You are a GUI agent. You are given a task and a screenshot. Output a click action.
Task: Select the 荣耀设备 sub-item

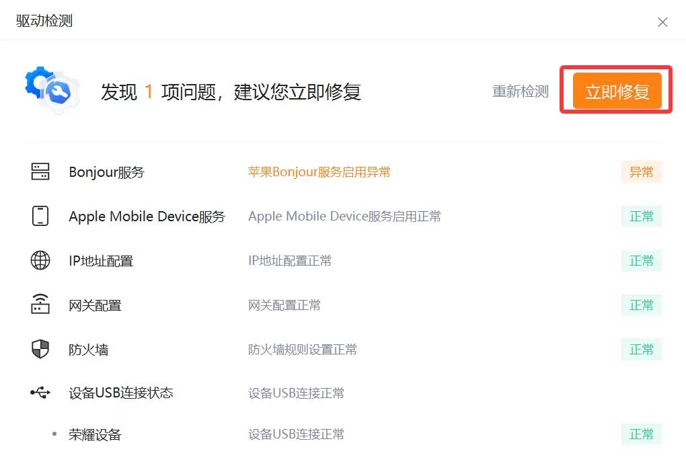click(95, 434)
